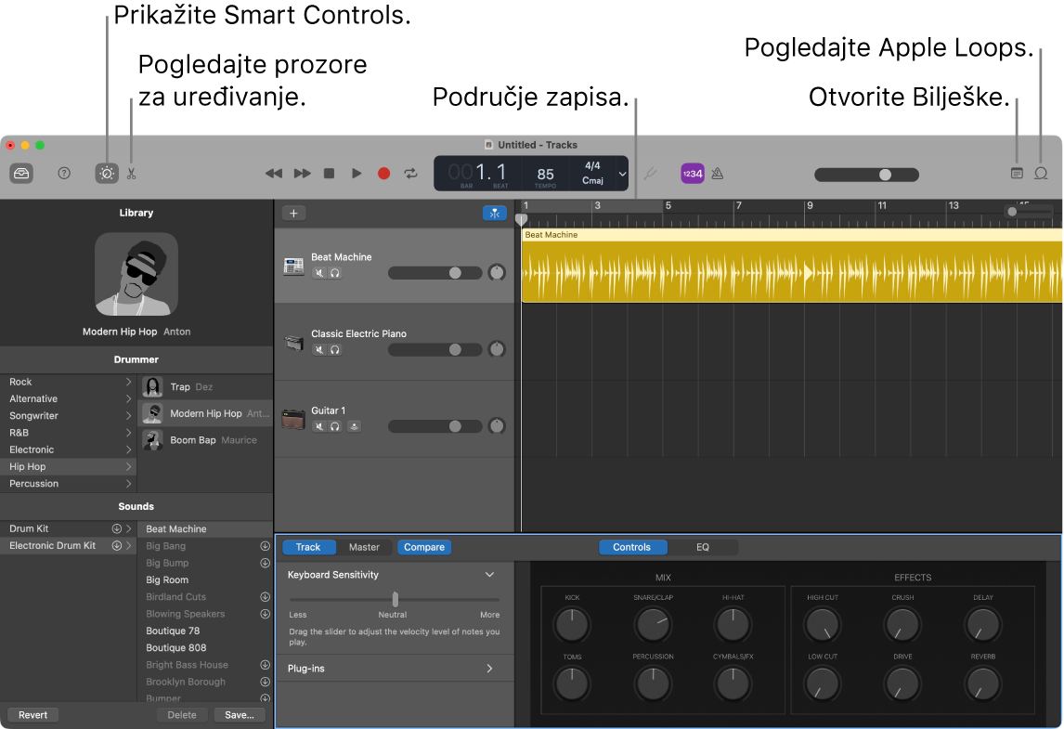Viewport: 1064px width, 729px height.
Task: Expand the Plug-ins section
Action: [490, 669]
